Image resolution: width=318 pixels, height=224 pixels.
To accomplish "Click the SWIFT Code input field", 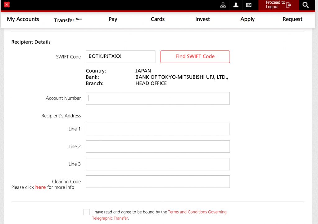I will click(x=120, y=57).
